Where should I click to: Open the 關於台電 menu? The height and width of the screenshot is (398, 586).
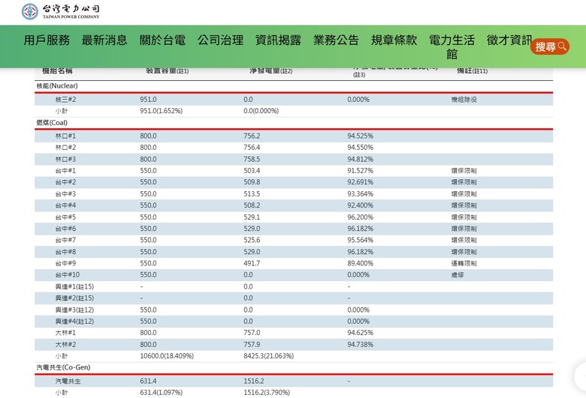(x=162, y=40)
